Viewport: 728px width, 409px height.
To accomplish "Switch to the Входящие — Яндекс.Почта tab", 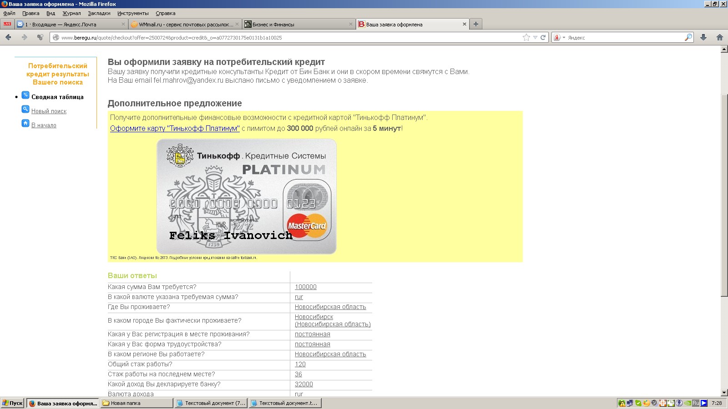I will click(x=71, y=24).
